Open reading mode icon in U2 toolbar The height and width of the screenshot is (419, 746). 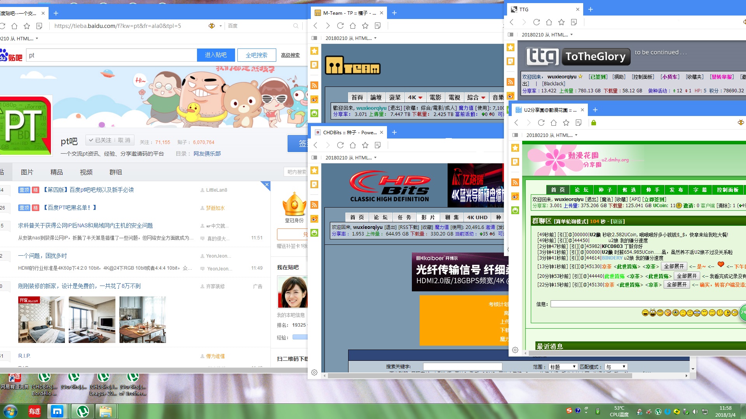[x=579, y=123]
